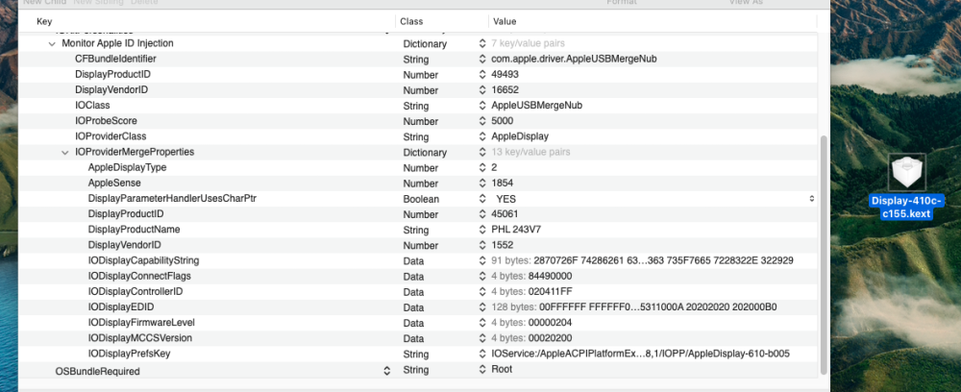The image size is (961, 392).
Task: Select the IODisplayControllerID key
Action: point(136,291)
